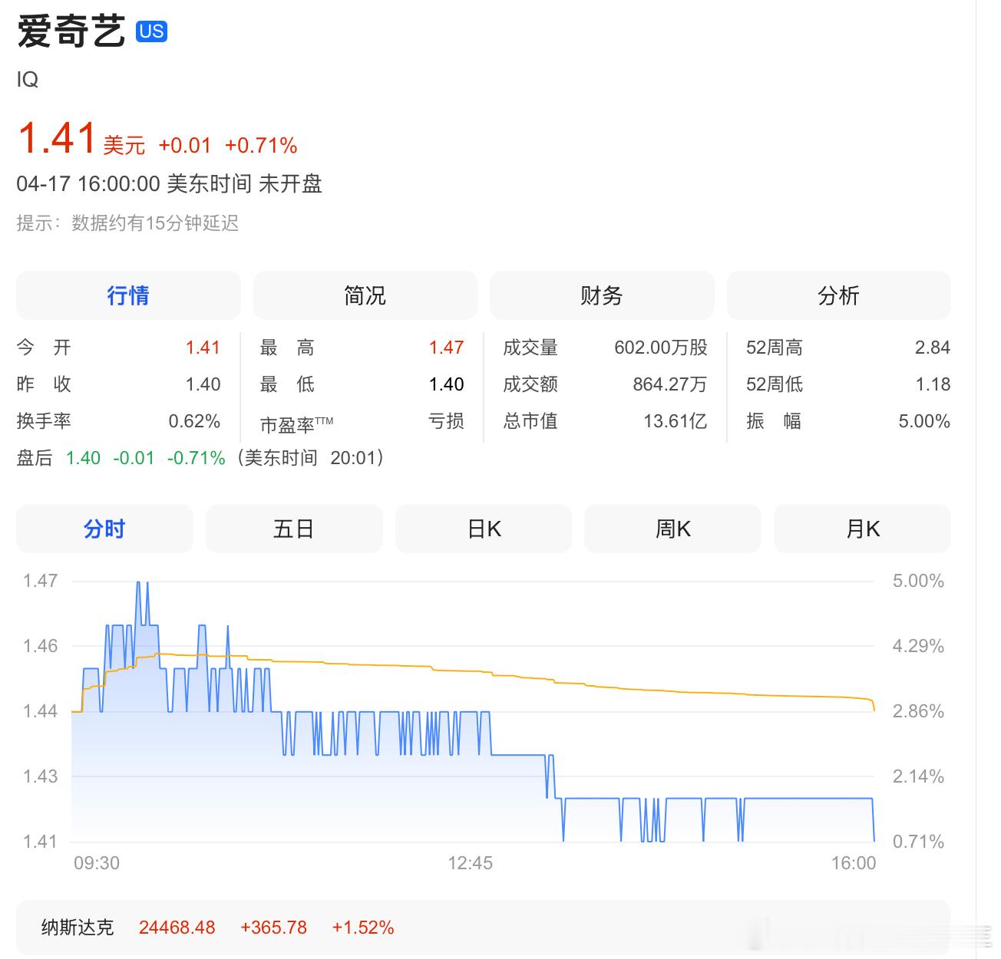Image resolution: width=1001 pixels, height=959 pixels.
Task: Click the IQ ticker symbol
Action: pos(28,80)
